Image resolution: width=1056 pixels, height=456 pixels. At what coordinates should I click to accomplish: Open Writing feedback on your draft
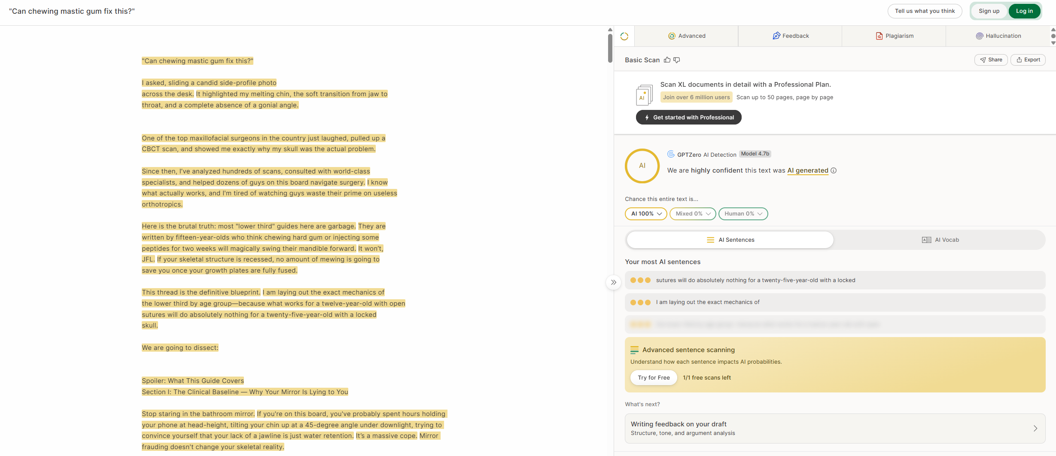tap(835, 429)
